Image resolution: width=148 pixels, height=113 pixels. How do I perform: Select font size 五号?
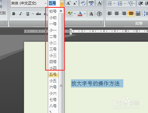tap(53, 75)
